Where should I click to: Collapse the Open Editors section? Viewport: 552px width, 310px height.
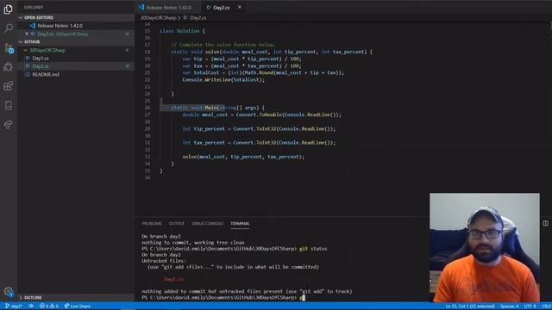[76, 17]
